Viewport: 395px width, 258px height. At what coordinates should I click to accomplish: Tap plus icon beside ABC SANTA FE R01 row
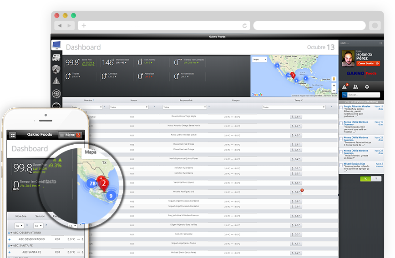coord(10,252)
